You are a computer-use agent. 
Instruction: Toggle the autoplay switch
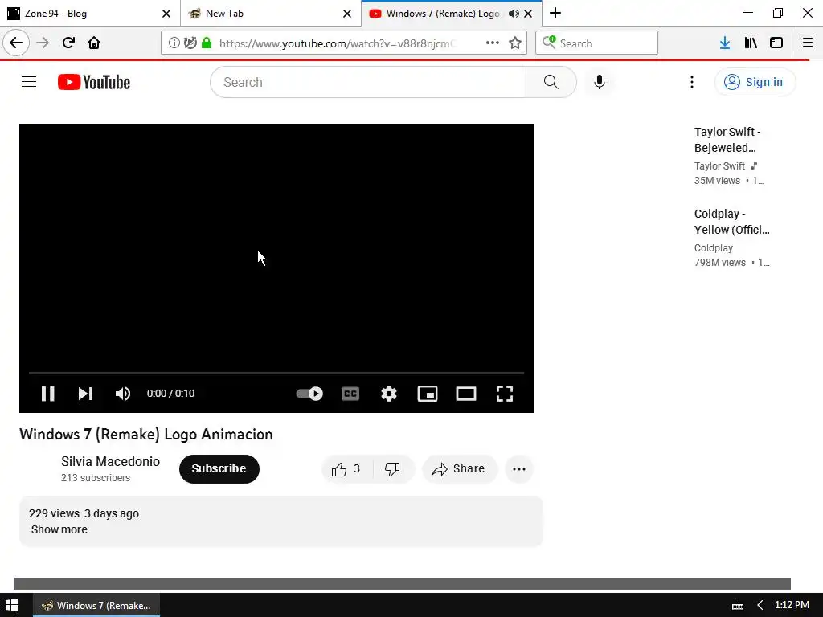309,394
